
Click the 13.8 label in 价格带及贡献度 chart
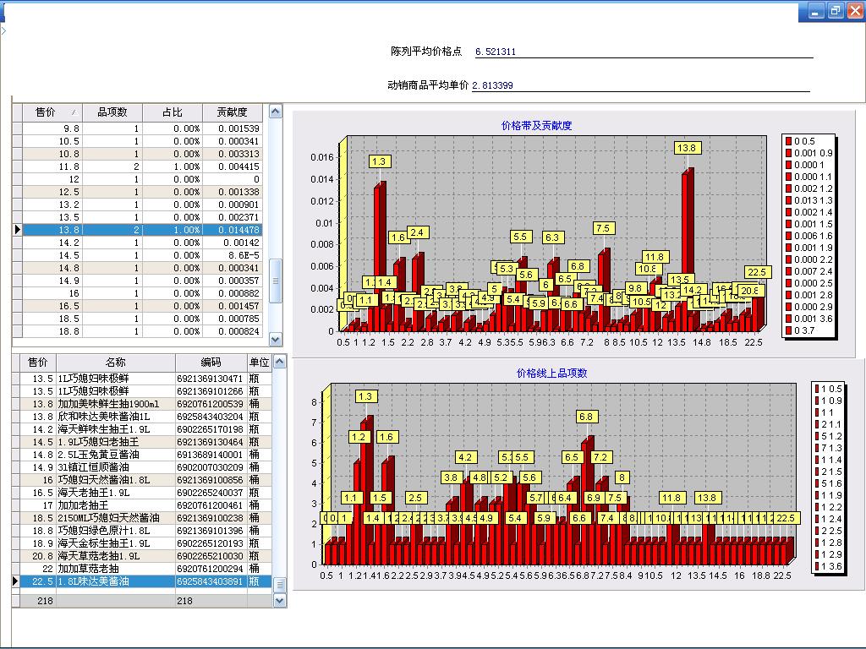point(686,148)
